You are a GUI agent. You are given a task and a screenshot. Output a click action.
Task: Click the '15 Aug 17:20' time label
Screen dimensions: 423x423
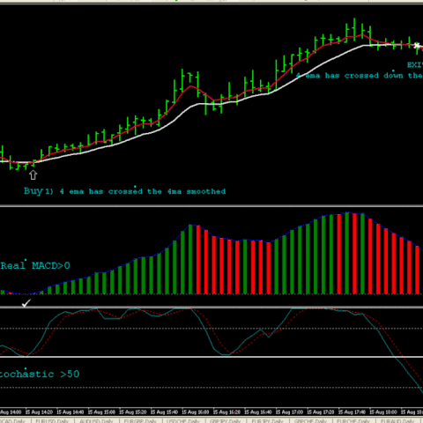coord(321,412)
